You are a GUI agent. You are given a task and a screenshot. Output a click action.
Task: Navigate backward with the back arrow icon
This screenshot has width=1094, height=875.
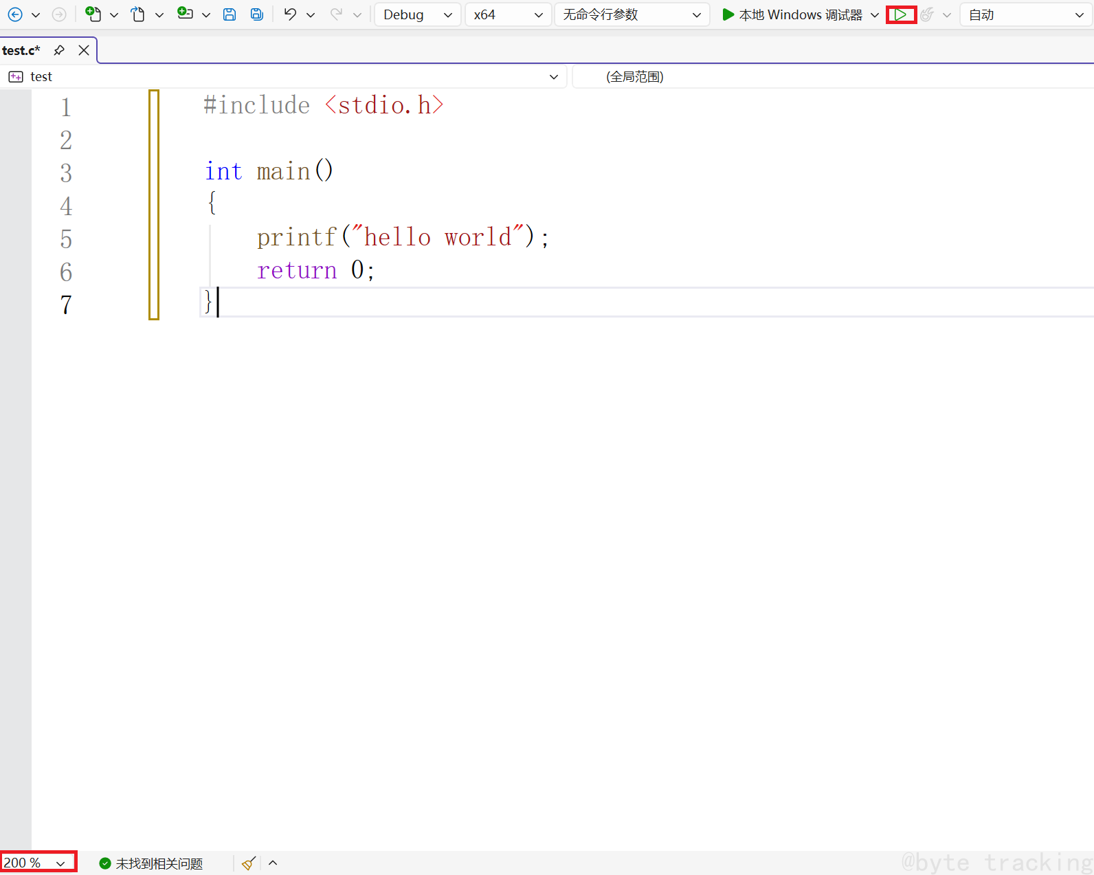15,14
